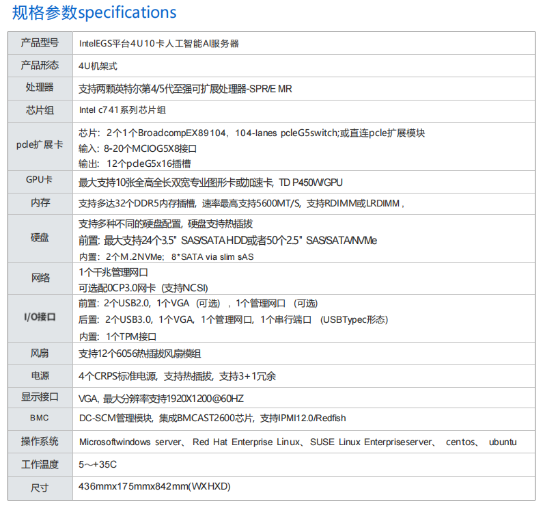Screen dimensions: 543x506
Task: Select the 4U机架式 product form value
Action: tap(98, 66)
